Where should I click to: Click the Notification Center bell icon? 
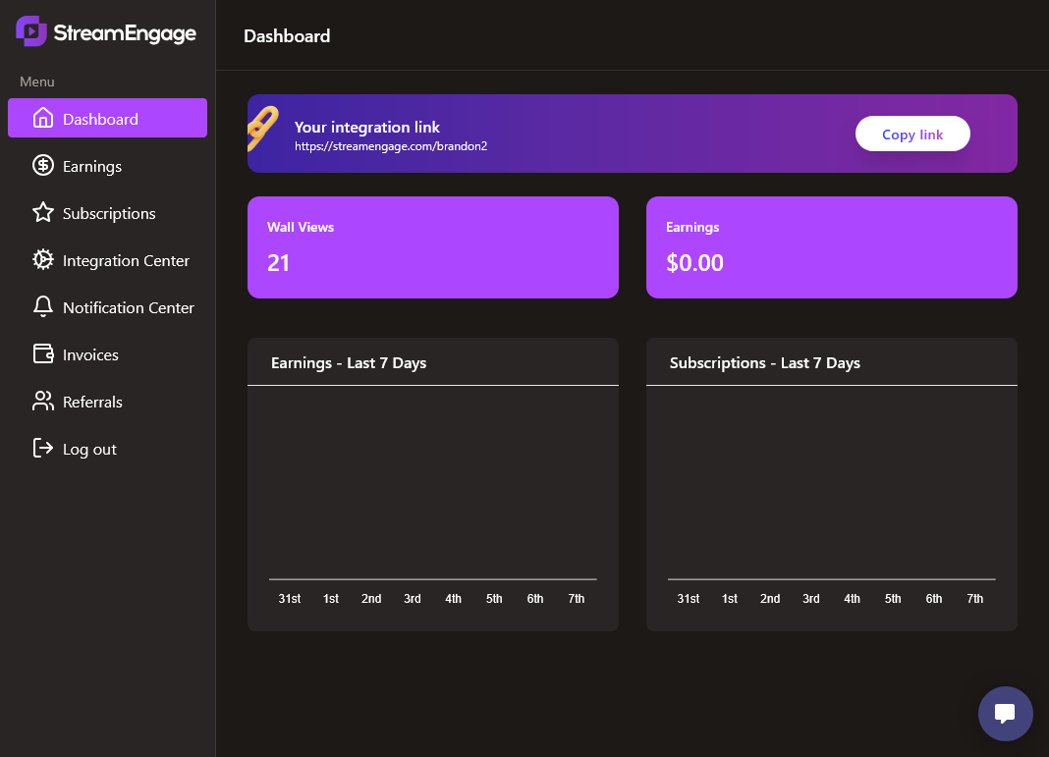pos(43,307)
